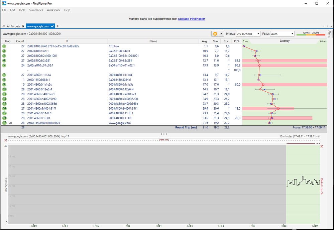
Task: Click the All Targets list icon
Action: (x=4, y=26)
